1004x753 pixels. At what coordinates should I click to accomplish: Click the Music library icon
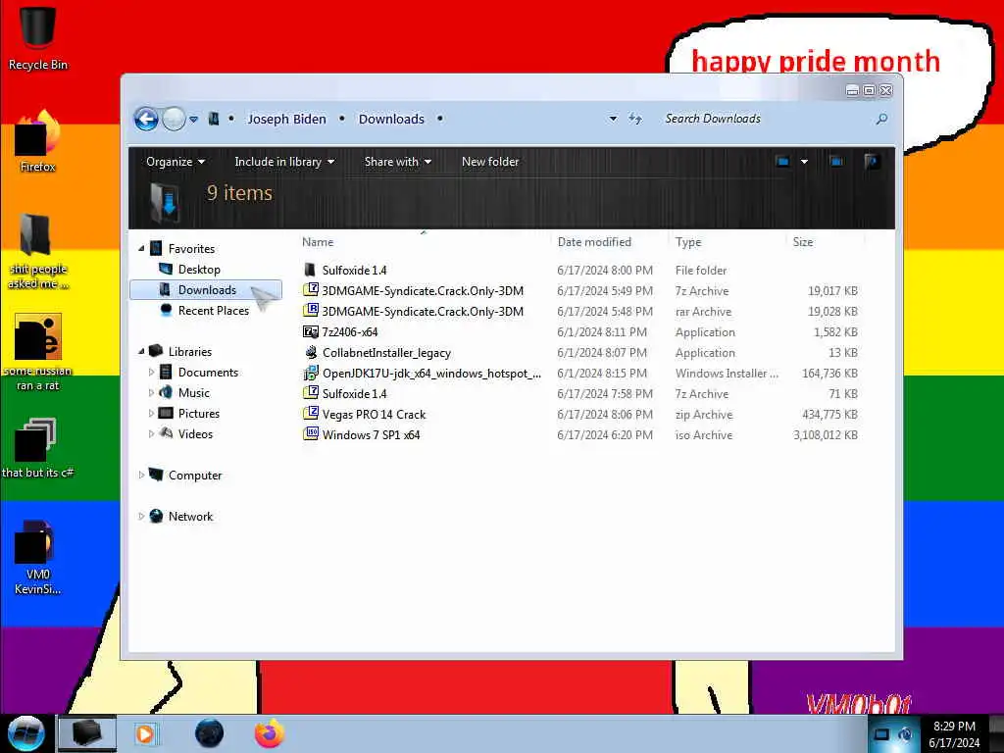click(x=166, y=392)
